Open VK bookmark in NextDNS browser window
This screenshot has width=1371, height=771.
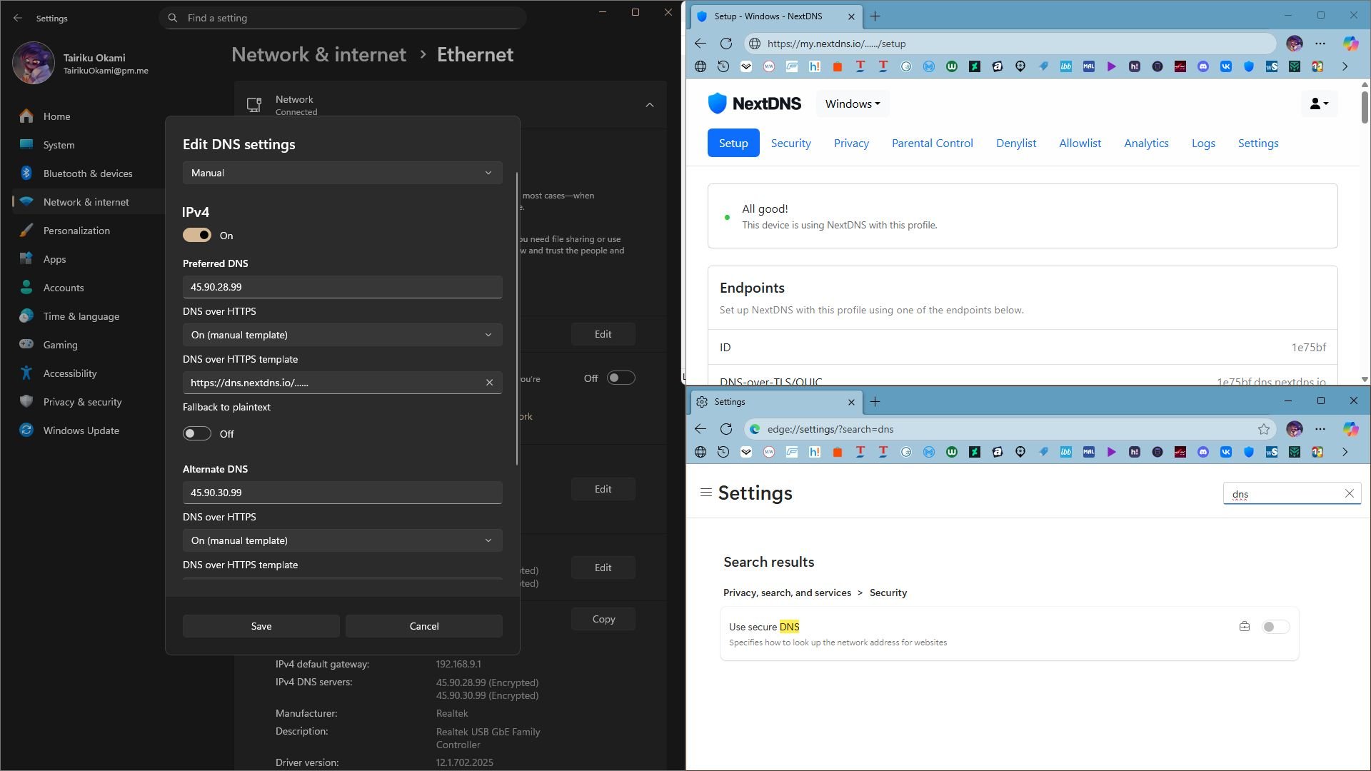1226,66
